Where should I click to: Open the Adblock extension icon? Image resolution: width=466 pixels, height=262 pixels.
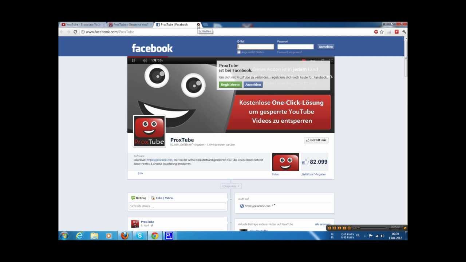(376, 32)
